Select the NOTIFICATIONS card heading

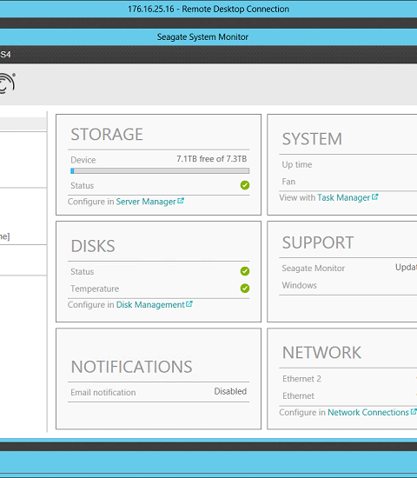coord(131,367)
